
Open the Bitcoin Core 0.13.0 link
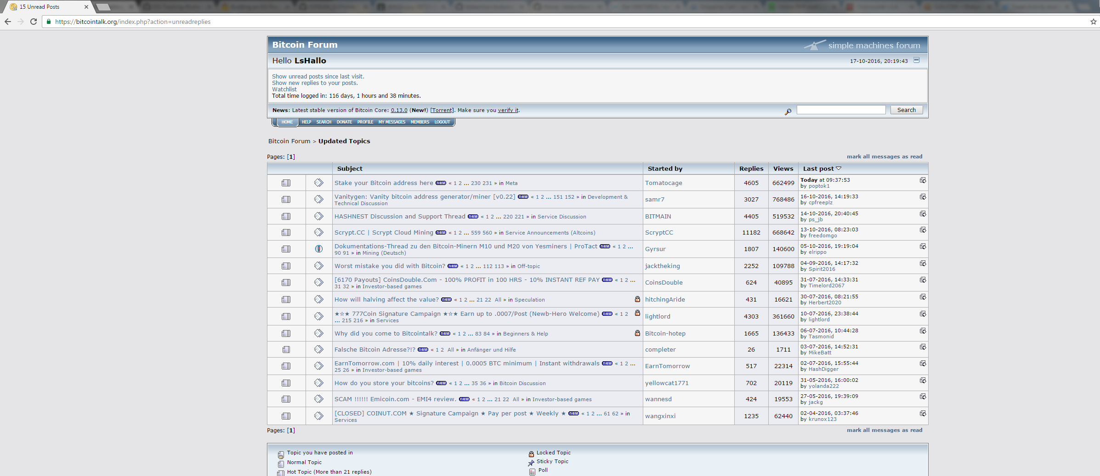pyautogui.click(x=399, y=110)
